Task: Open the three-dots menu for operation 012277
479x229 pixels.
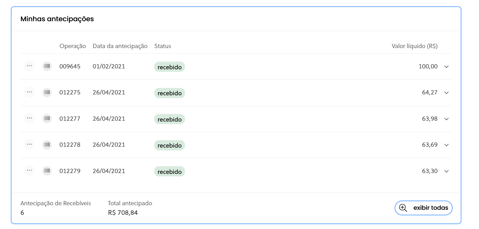Action: (29, 118)
